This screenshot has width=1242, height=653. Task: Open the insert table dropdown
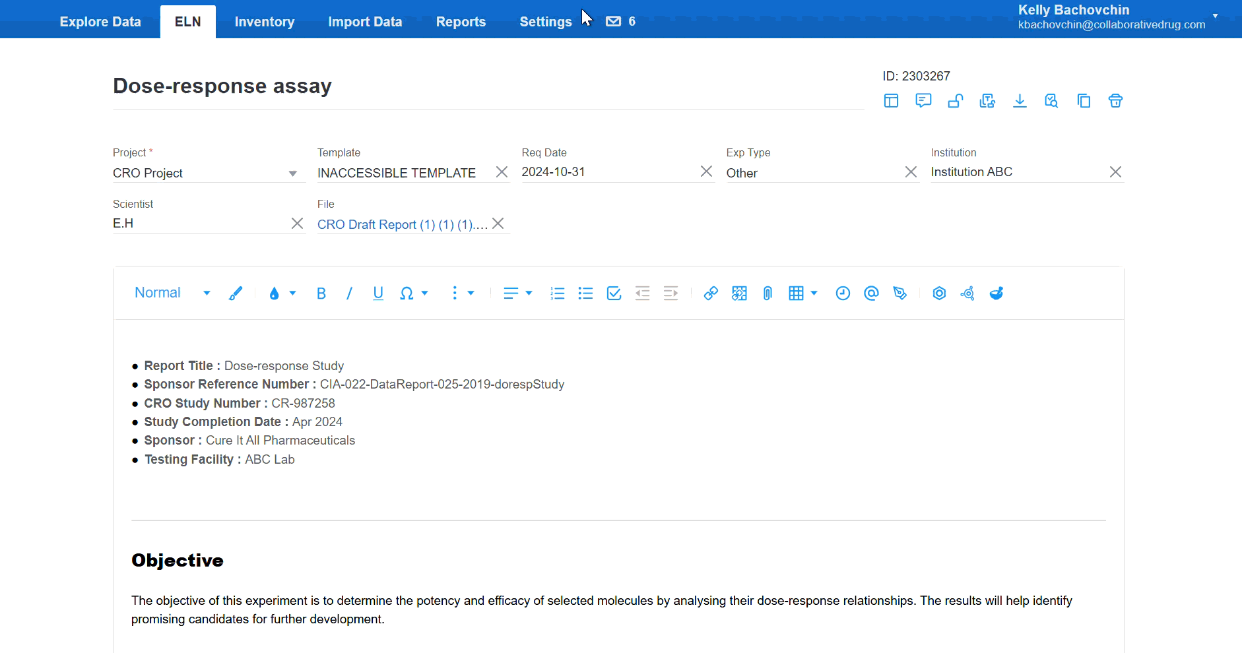click(x=802, y=294)
